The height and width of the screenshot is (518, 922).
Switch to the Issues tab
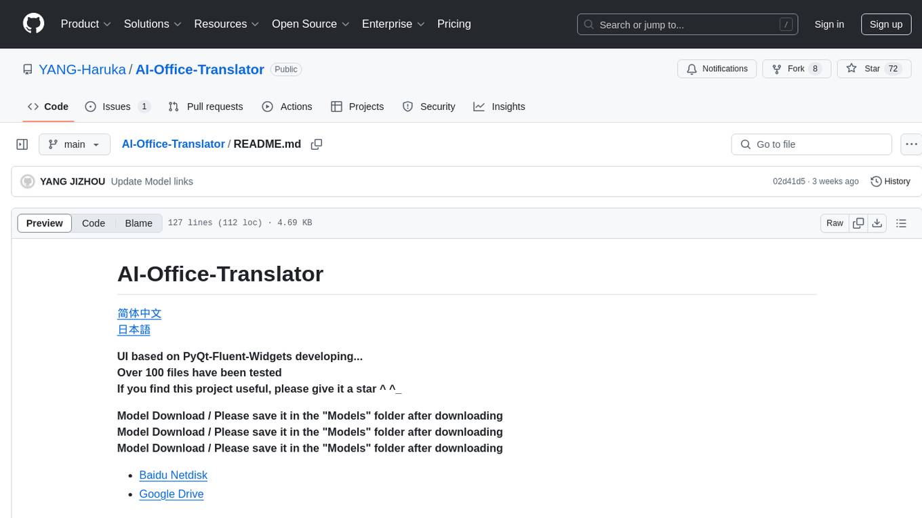[x=118, y=106]
